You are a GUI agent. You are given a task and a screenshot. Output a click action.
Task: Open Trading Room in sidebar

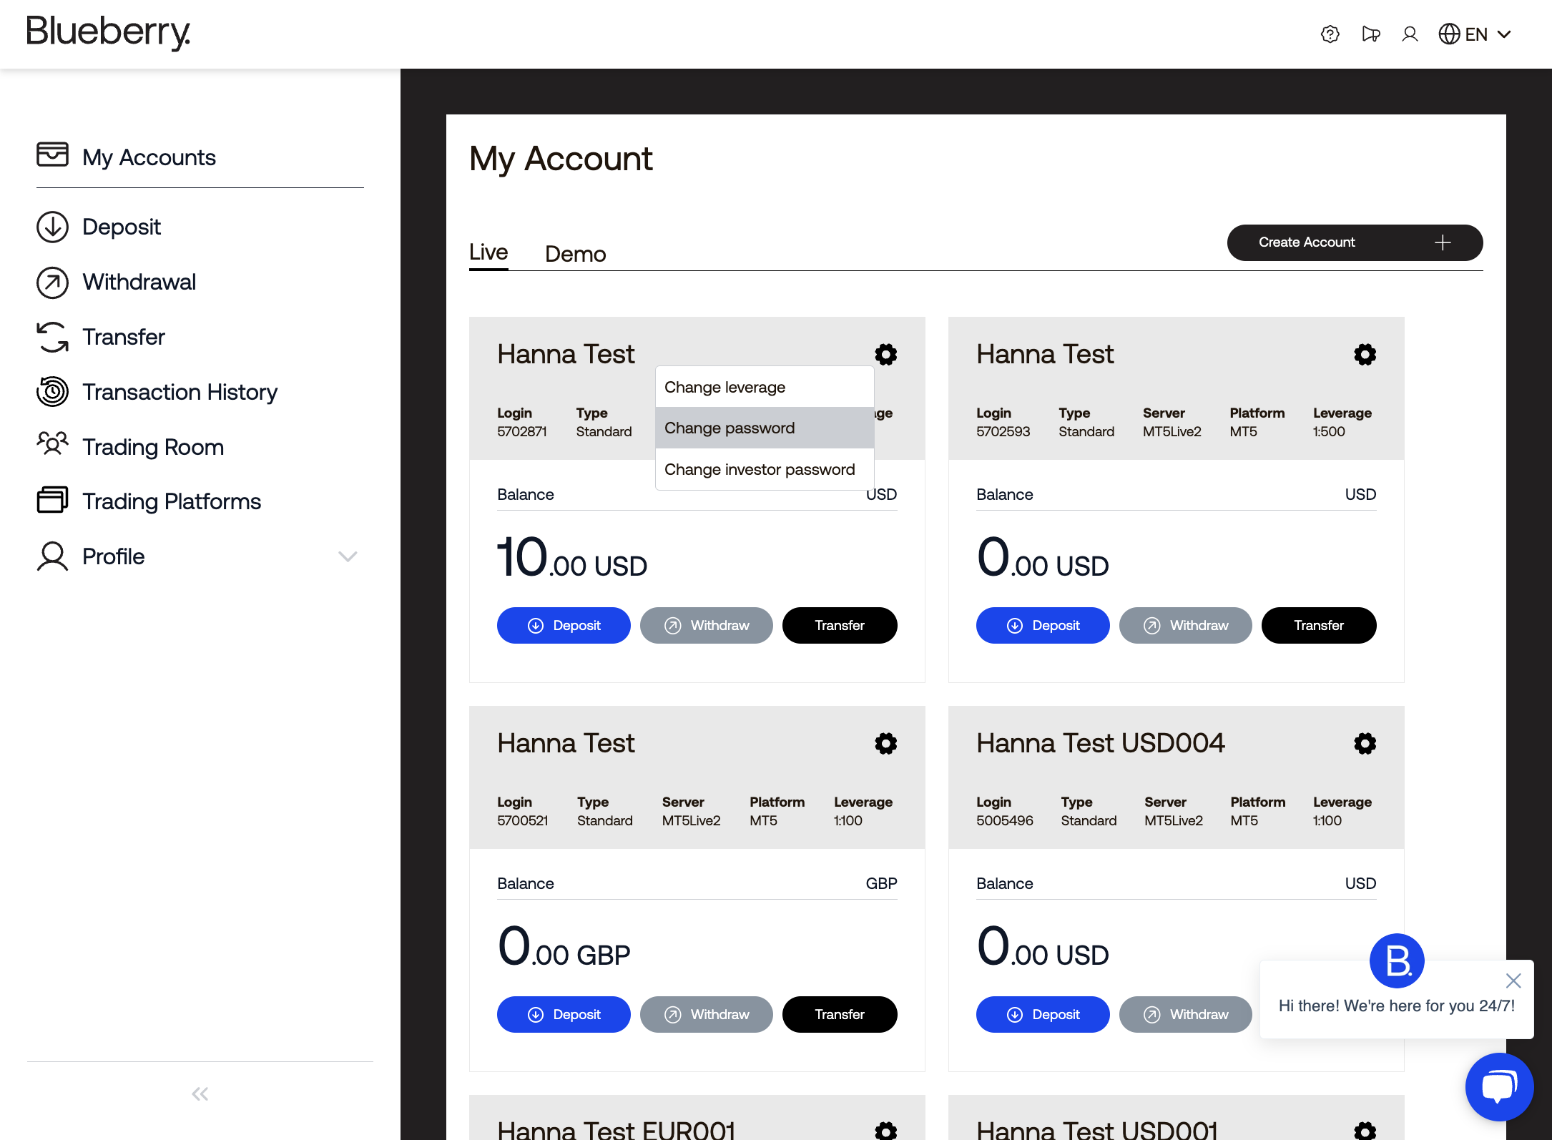tap(130, 447)
